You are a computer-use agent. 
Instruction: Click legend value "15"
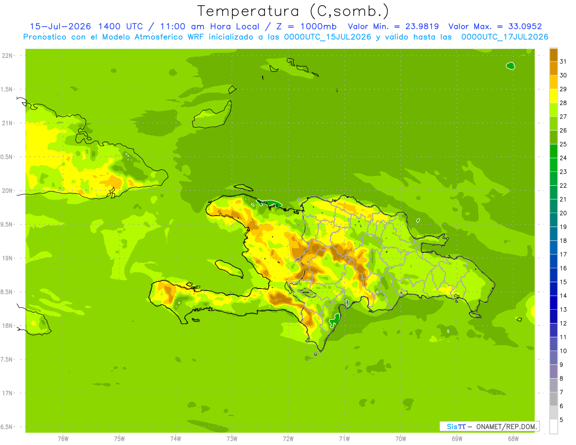click(x=563, y=282)
